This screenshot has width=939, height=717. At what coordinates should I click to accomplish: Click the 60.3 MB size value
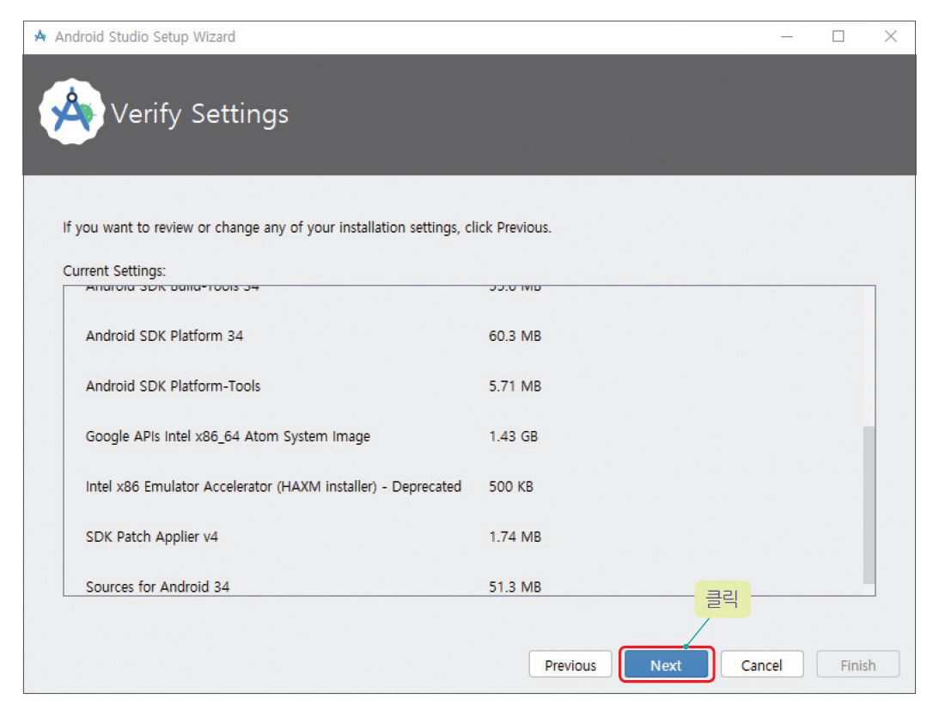[515, 336]
